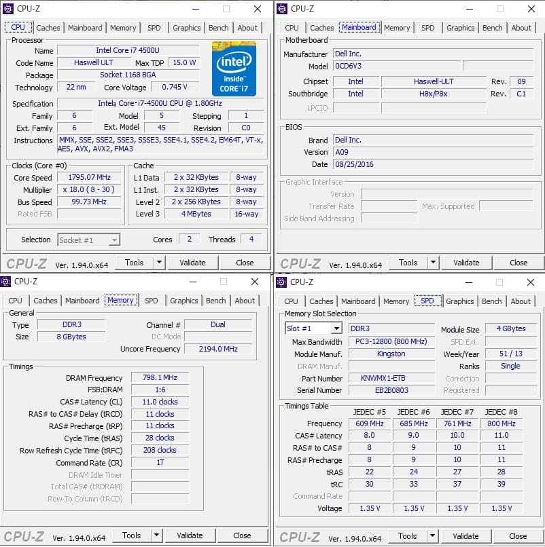Screen dimensions: 545x547
Task: Select the Caches tab in the Mainboard window
Action: 321,28
